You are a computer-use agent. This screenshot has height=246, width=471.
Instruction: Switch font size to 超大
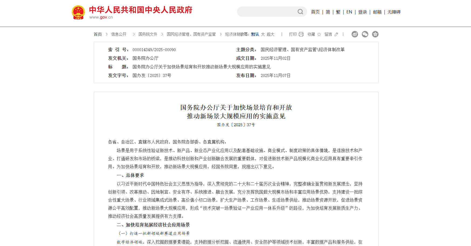coord(270,34)
